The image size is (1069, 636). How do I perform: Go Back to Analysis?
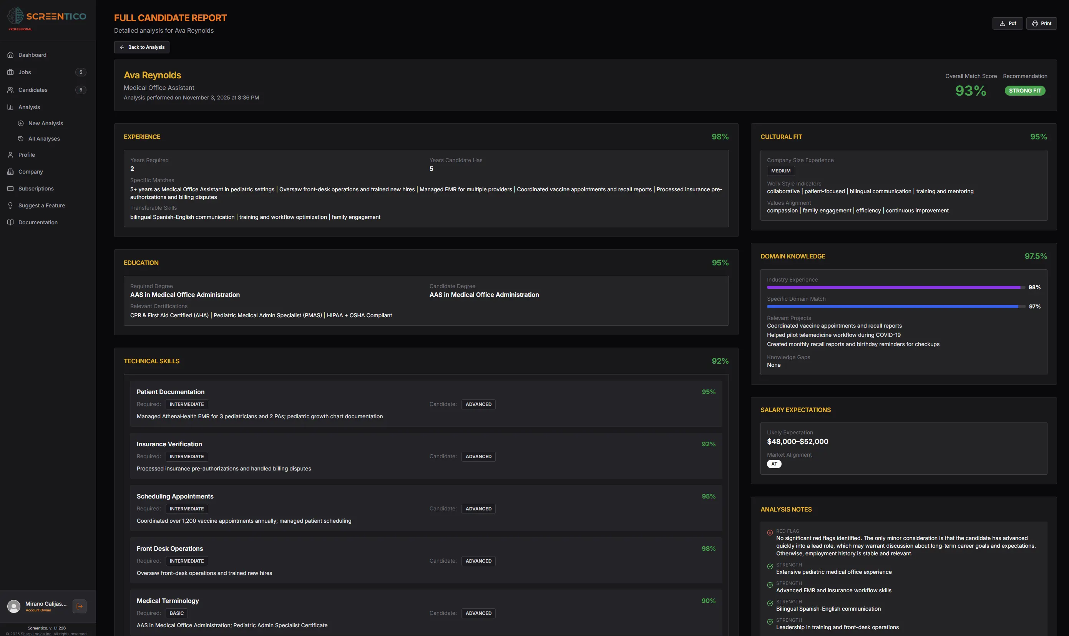point(141,47)
